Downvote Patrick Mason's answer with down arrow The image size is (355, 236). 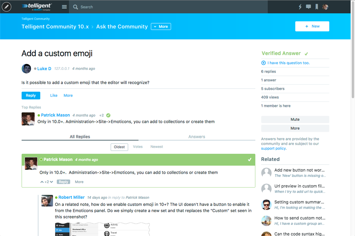[x=52, y=182]
